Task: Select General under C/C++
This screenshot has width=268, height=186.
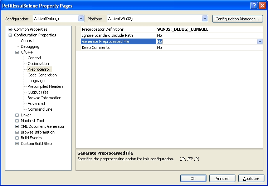Action: [x=34, y=58]
